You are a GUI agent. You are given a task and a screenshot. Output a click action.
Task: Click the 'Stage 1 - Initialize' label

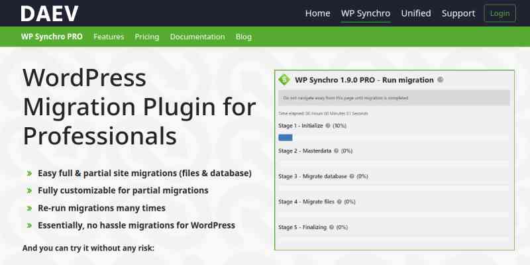[x=301, y=125]
